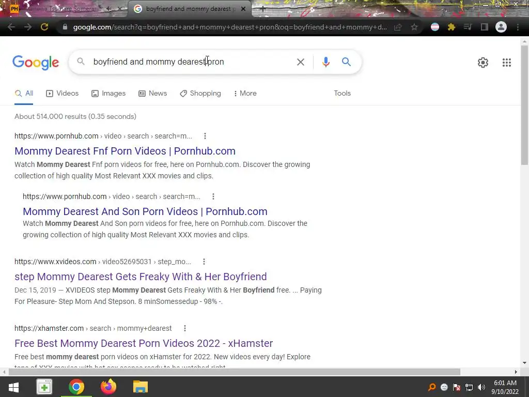Click the horizontal scrollbar thumb

tap(235, 372)
